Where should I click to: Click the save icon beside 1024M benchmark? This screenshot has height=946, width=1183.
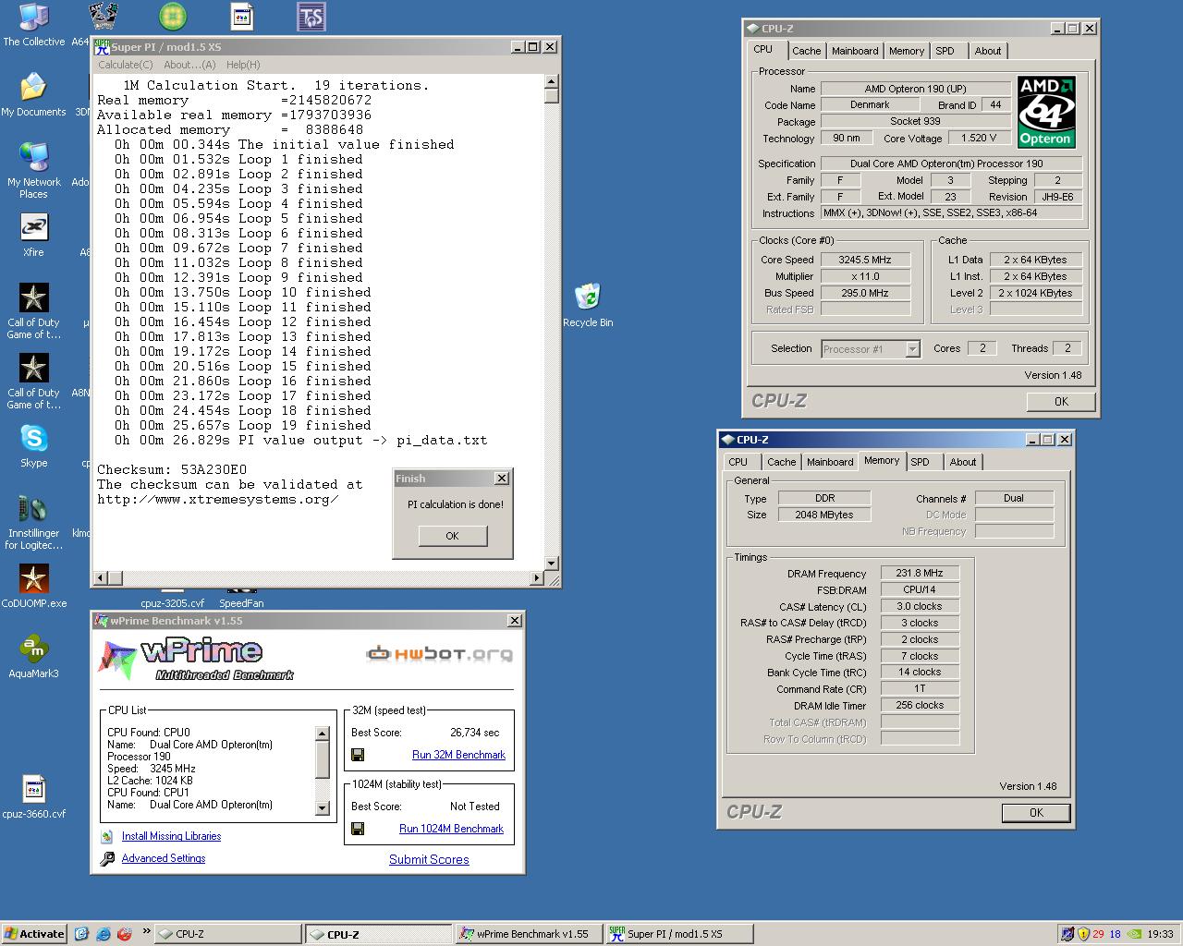[358, 829]
